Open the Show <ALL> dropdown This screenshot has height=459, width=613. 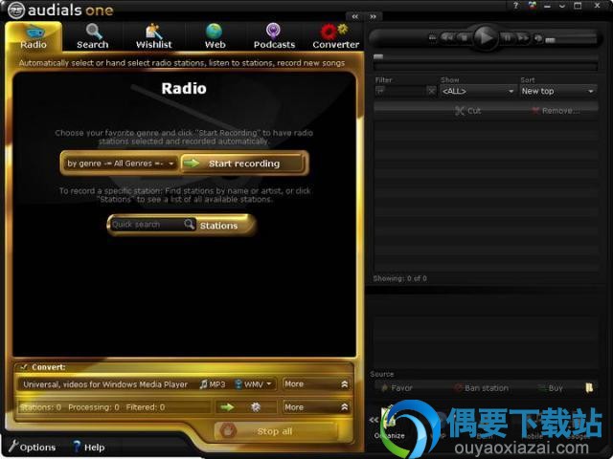477,91
